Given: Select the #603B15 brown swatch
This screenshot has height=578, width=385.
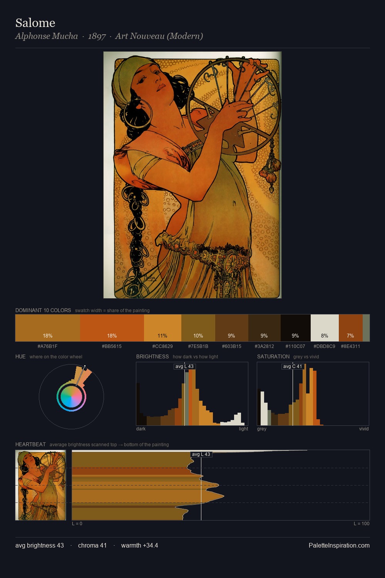Looking at the screenshot, I should point(232,328).
